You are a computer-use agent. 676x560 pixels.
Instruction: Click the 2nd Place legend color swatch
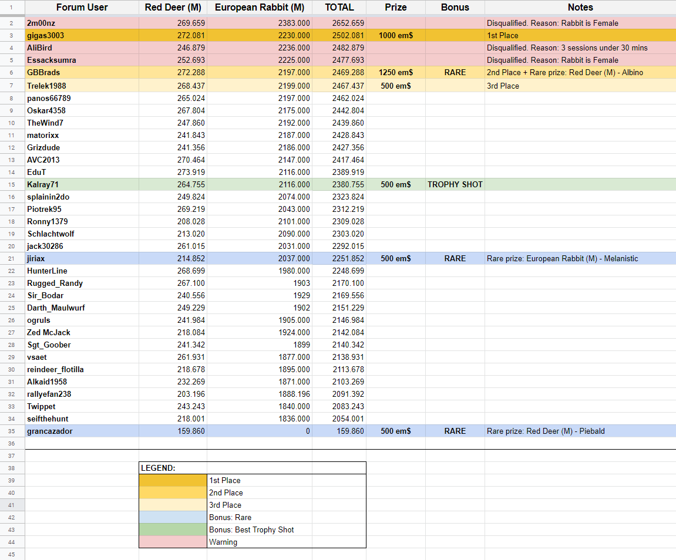tap(173, 493)
